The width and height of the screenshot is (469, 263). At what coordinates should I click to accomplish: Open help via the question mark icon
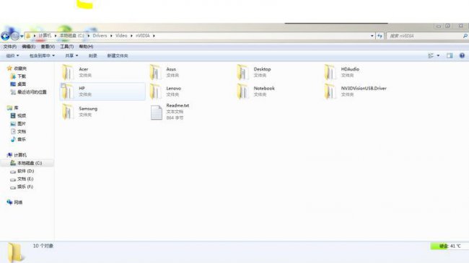[462, 55]
